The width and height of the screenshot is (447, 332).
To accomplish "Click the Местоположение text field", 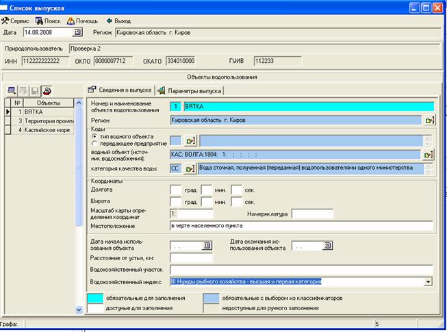I will tap(301, 225).
